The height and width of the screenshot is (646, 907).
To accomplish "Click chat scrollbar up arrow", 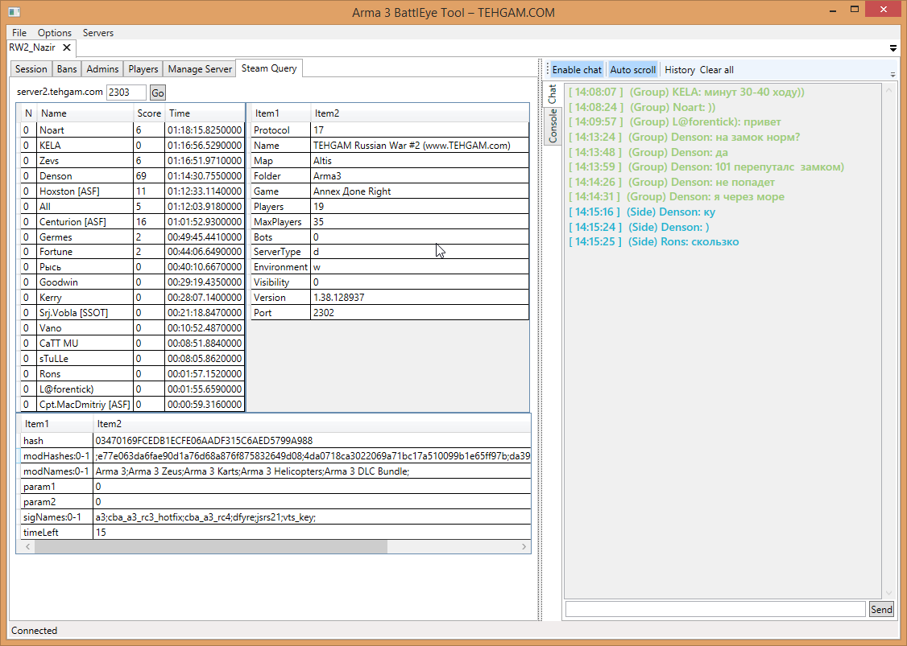I will click(889, 91).
